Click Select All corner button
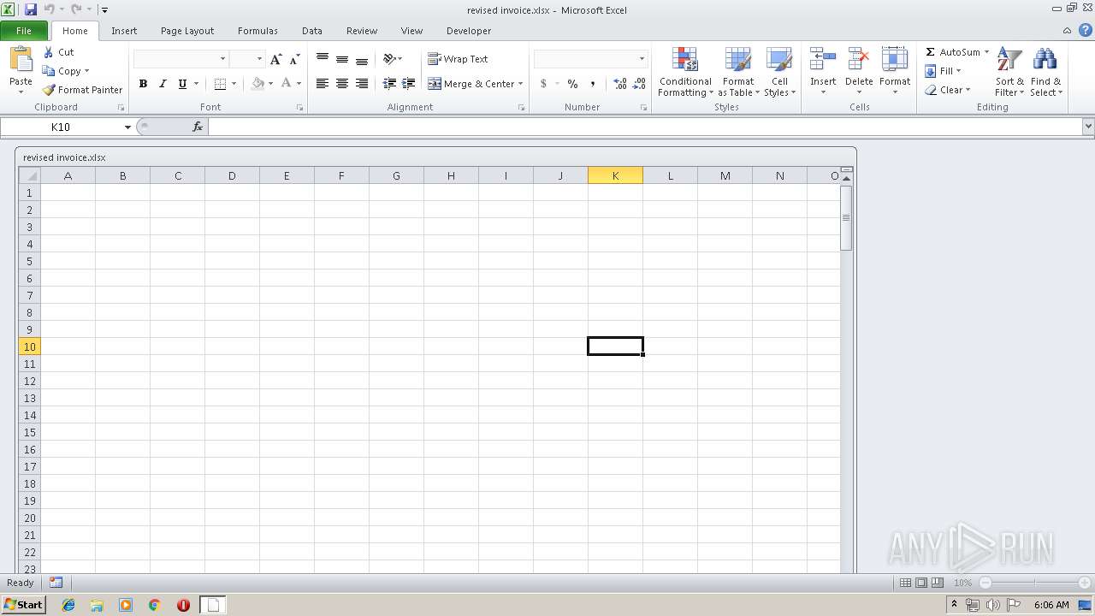 [x=29, y=175]
